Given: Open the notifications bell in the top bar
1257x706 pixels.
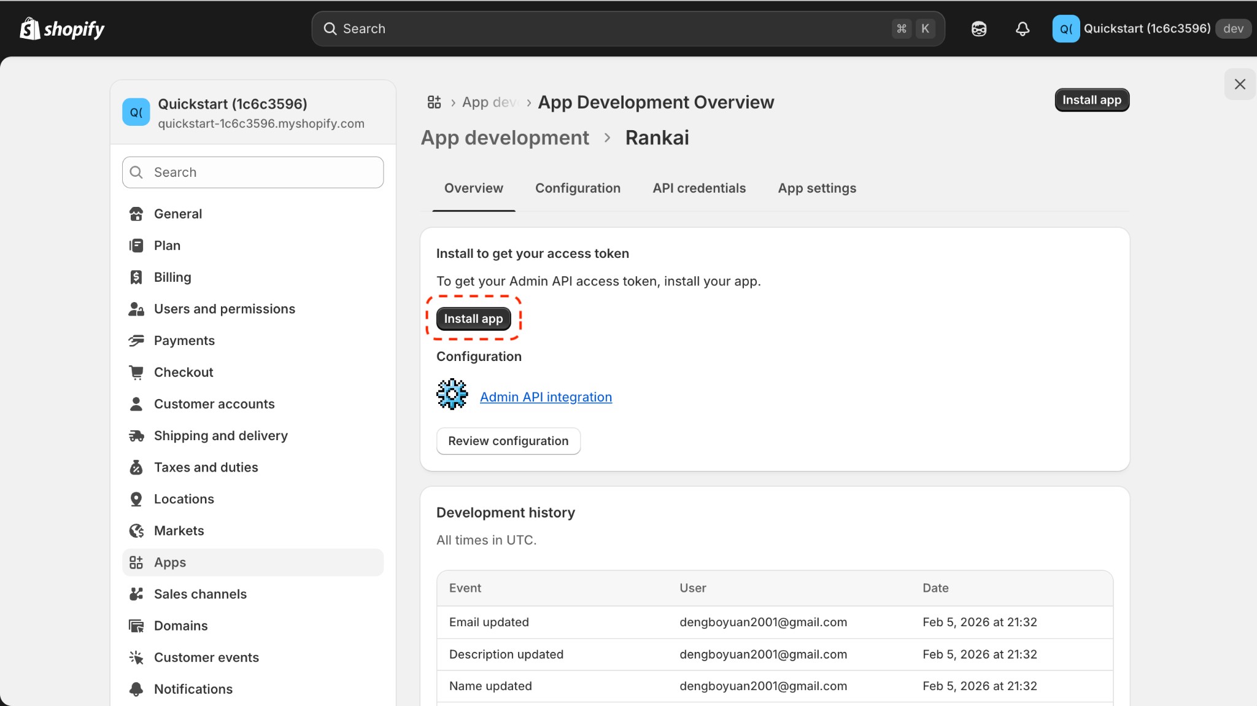Looking at the screenshot, I should [x=1023, y=28].
